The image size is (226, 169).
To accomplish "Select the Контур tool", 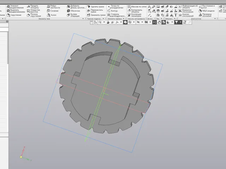I will (113, 11).
